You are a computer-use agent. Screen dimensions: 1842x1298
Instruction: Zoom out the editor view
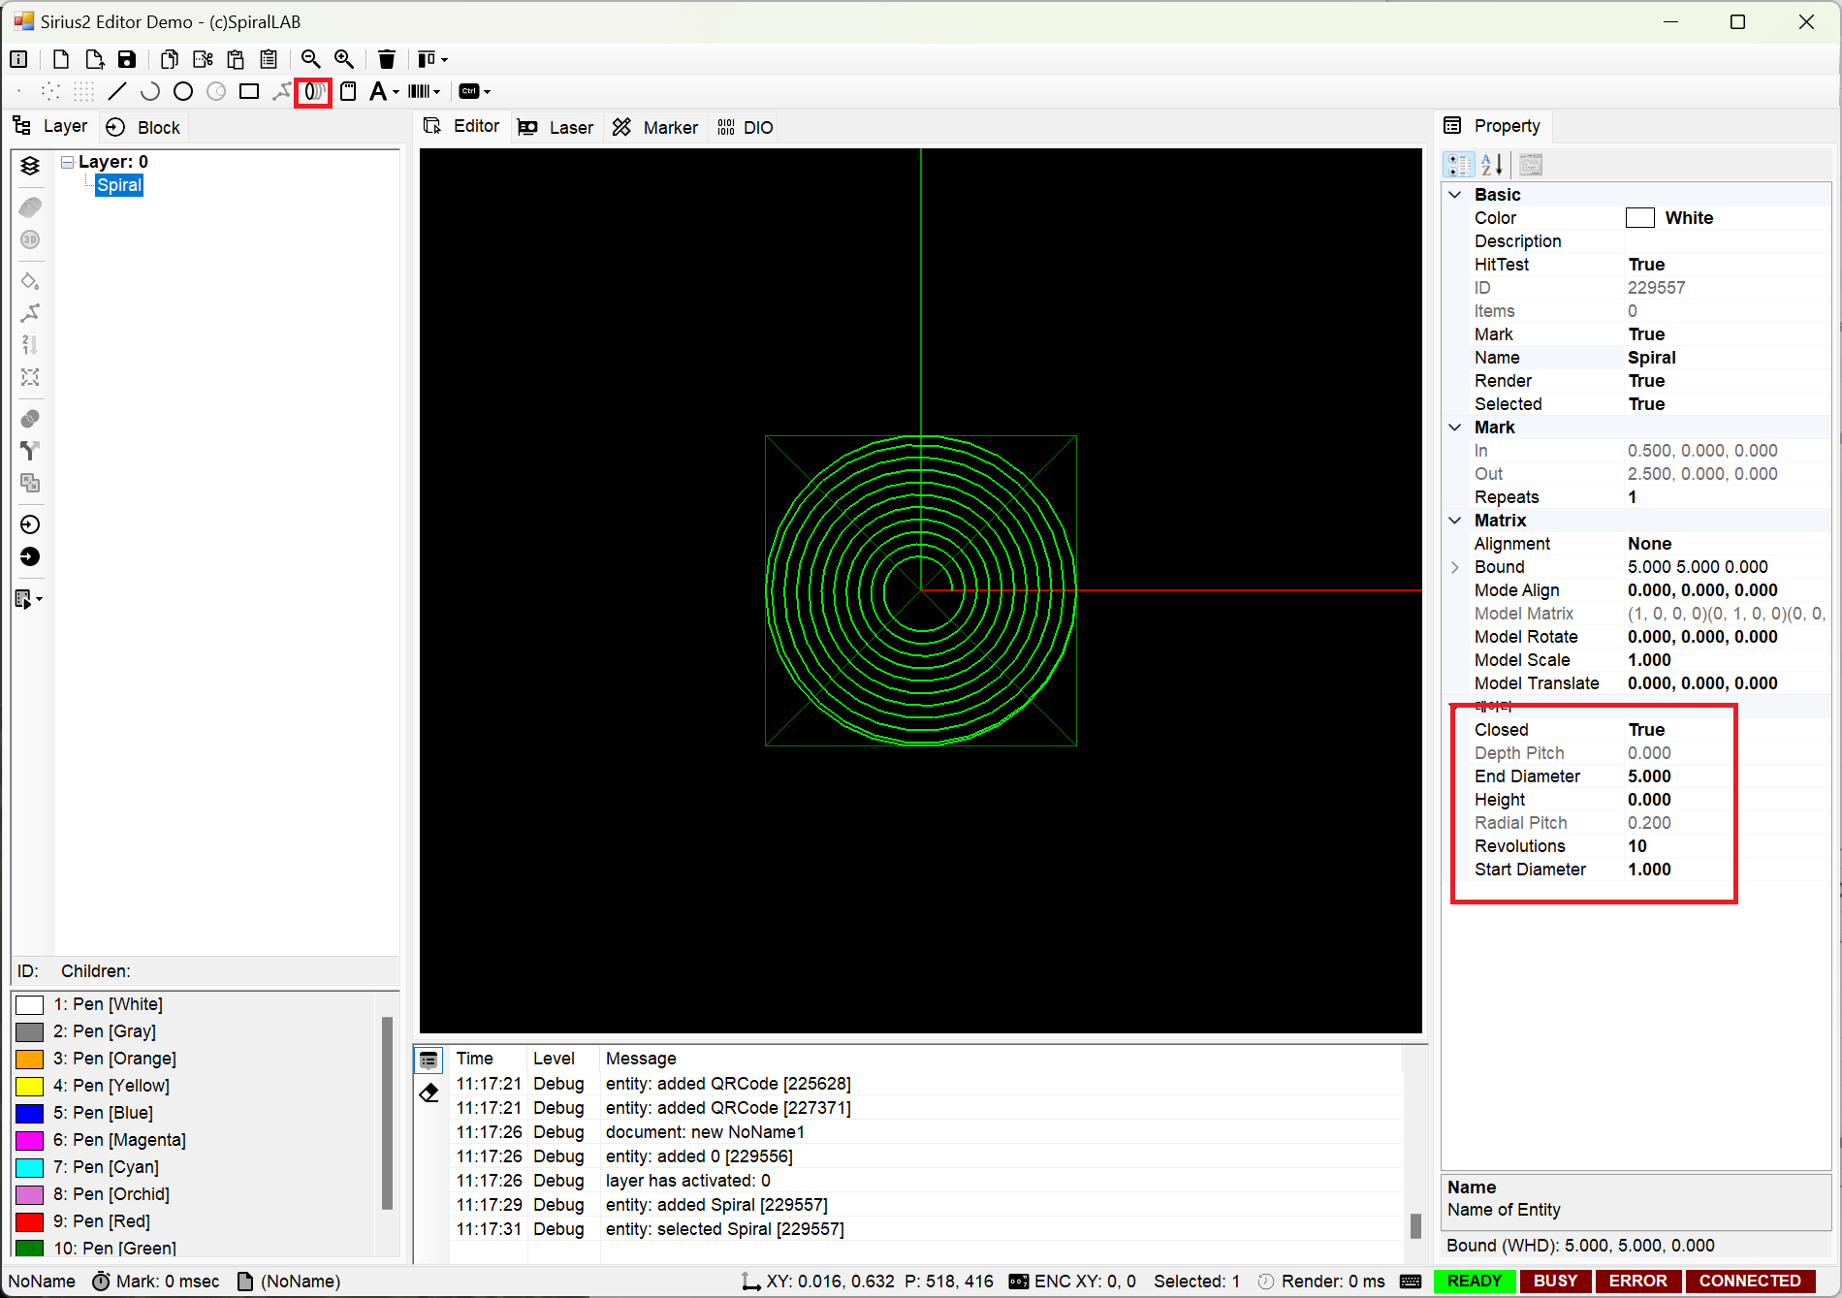click(x=310, y=59)
